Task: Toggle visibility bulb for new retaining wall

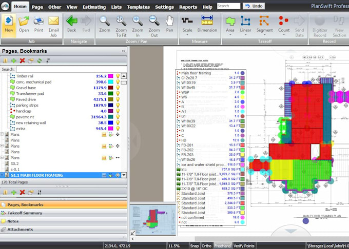Action: coord(118,122)
